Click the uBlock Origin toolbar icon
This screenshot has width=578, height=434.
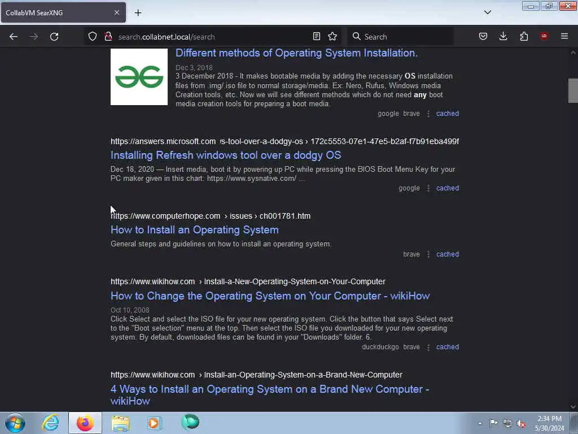(x=544, y=36)
